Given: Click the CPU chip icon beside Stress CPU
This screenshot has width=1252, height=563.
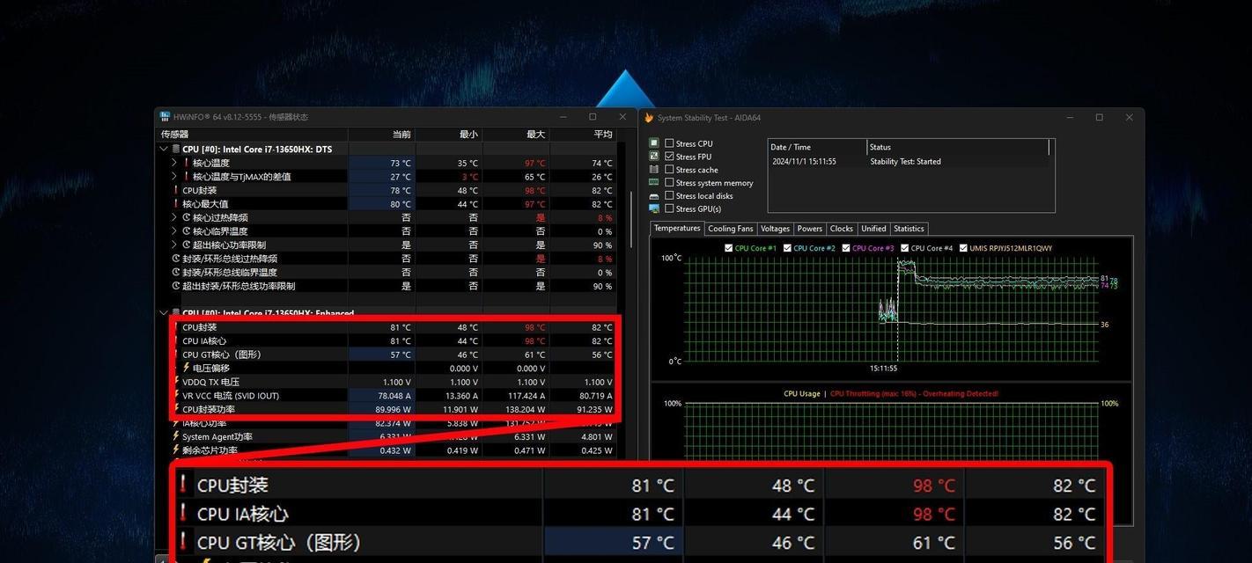Looking at the screenshot, I should [x=654, y=143].
